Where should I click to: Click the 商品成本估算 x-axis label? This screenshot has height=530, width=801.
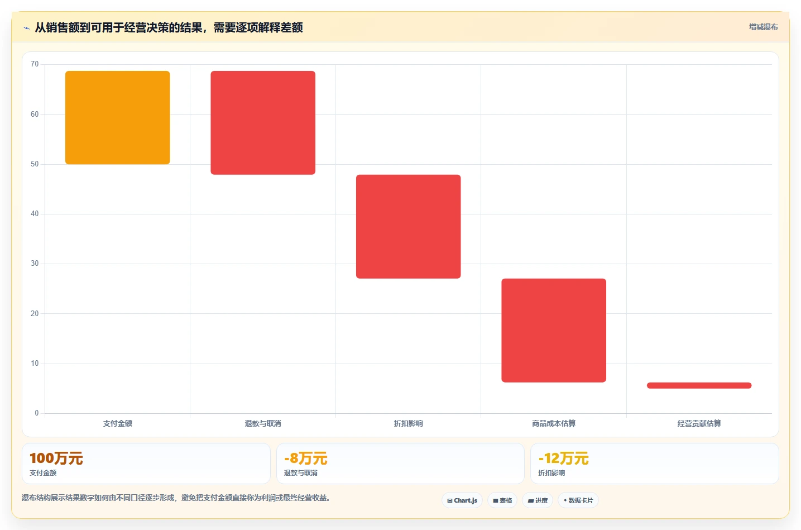point(554,423)
